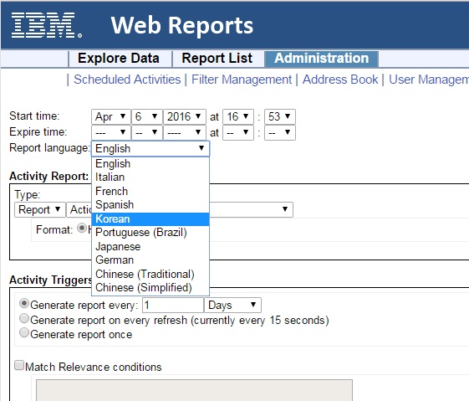This screenshot has width=469, height=401.
Task: Open the start year 2016 dropdown
Action: click(x=184, y=116)
